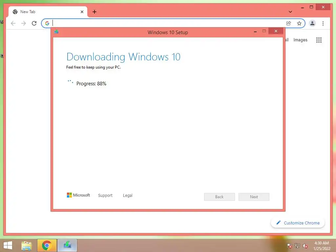
Task: Open the Windows Start button
Action: (x=8, y=245)
